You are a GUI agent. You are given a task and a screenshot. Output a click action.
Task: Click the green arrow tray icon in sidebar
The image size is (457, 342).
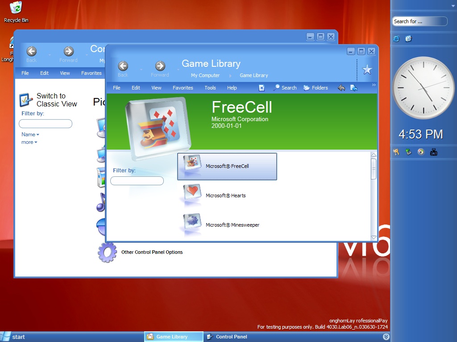(x=409, y=152)
